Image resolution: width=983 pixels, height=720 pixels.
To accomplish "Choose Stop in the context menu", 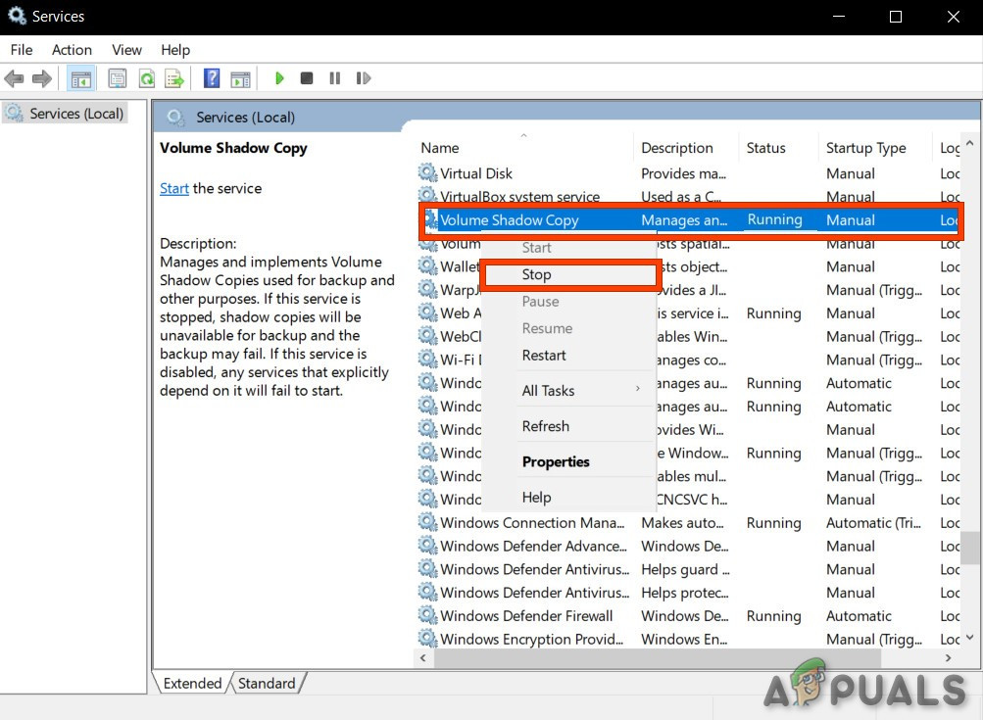I will tap(536, 275).
